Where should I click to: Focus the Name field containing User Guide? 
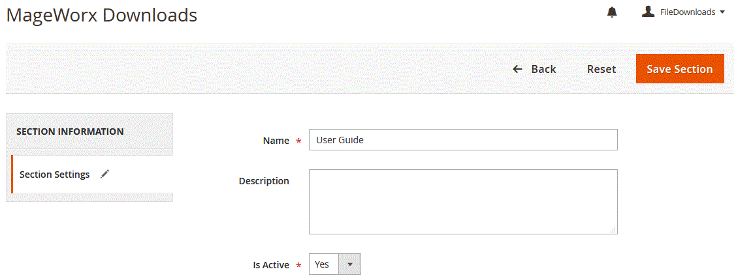463,140
